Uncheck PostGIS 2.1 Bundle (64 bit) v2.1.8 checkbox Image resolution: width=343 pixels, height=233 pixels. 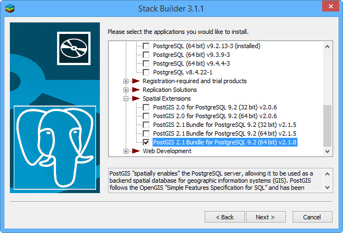[146, 142]
